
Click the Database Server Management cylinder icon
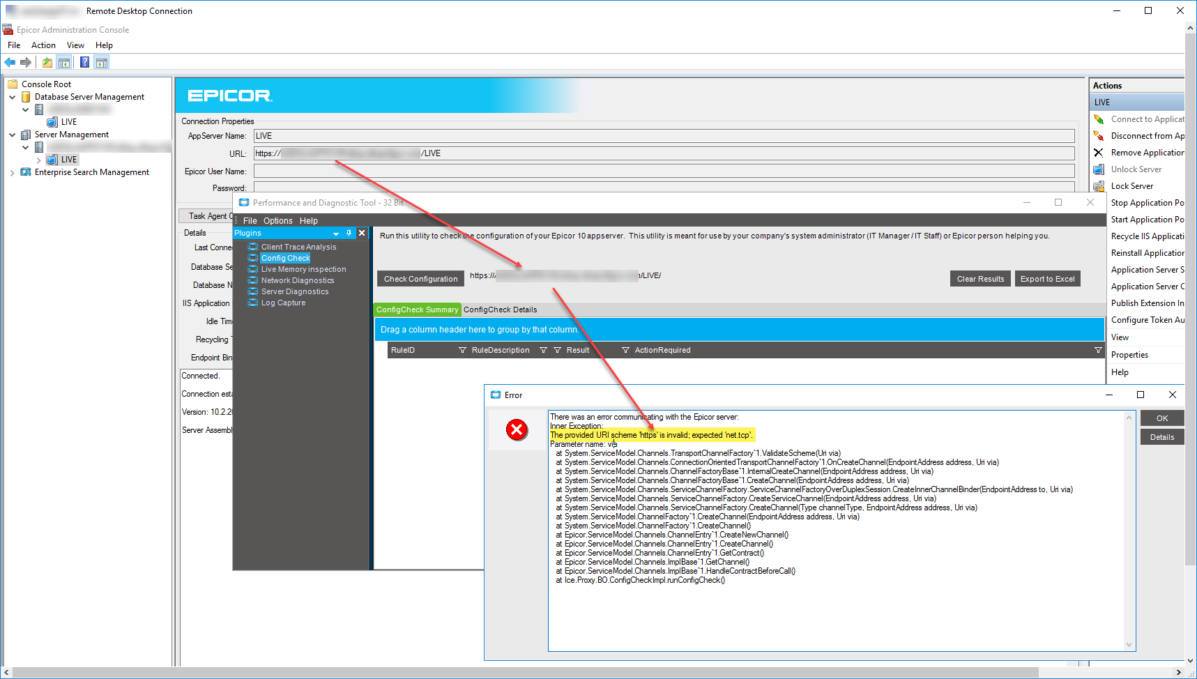click(26, 97)
